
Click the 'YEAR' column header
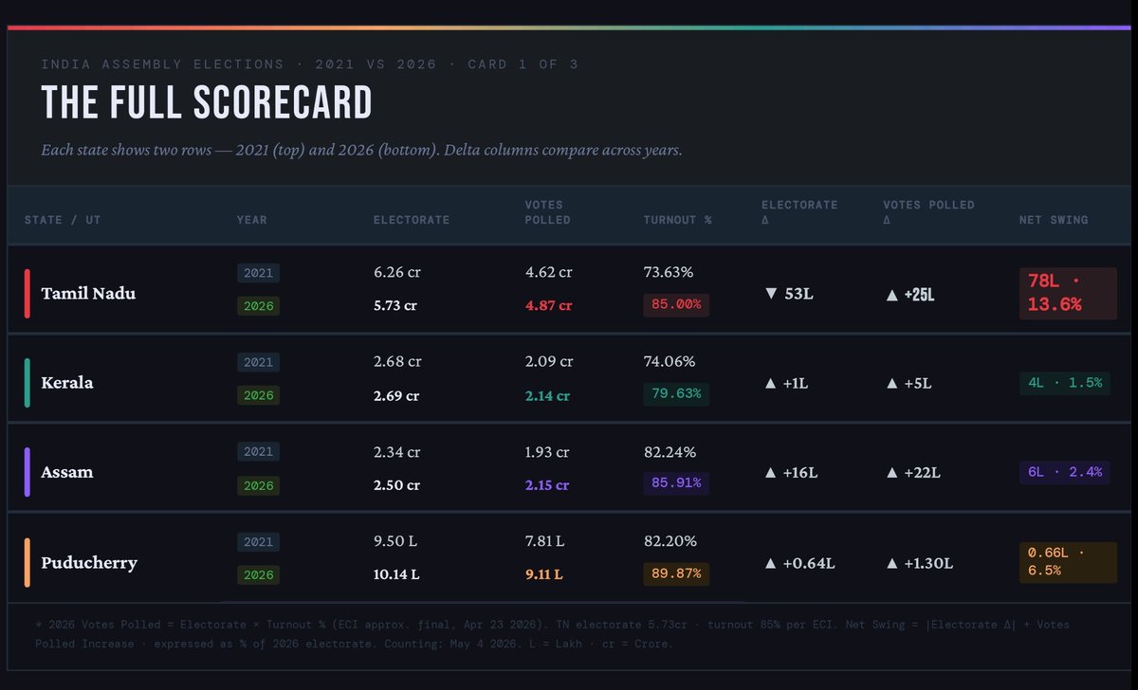coord(252,220)
